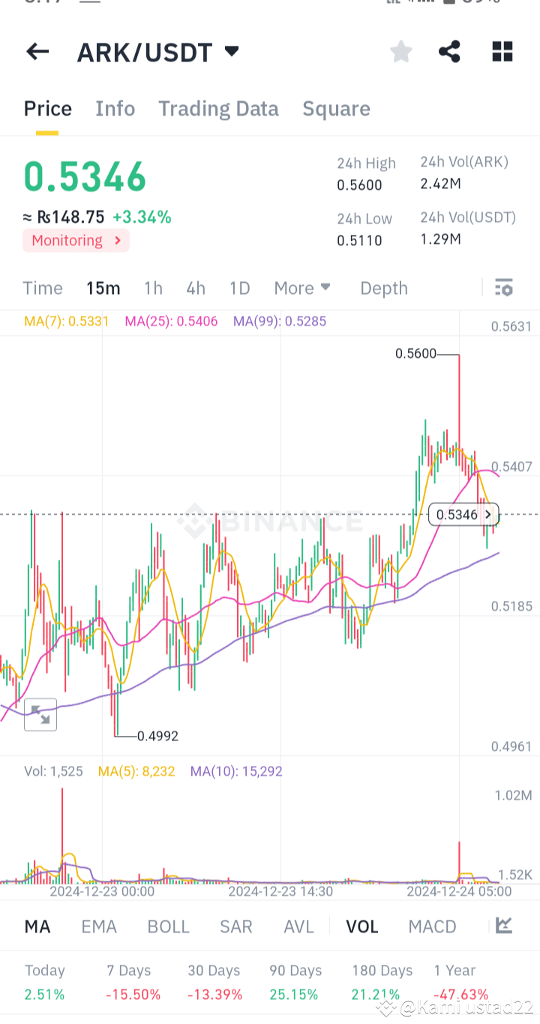Open chart settings icon beside Depth
Image resolution: width=540 pixels, height=1024 pixels.
[x=503, y=287]
